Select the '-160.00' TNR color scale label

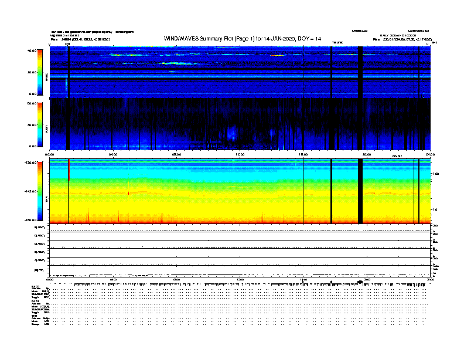pos(30,220)
